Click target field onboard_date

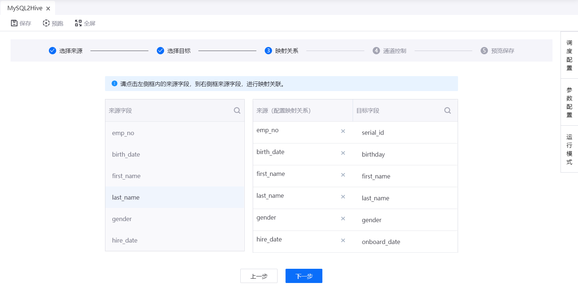coord(381,242)
